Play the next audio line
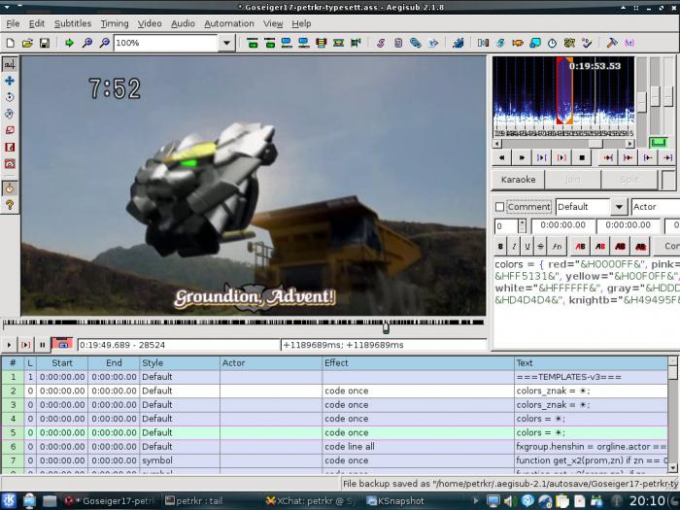The width and height of the screenshot is (680, 510). 522,157
